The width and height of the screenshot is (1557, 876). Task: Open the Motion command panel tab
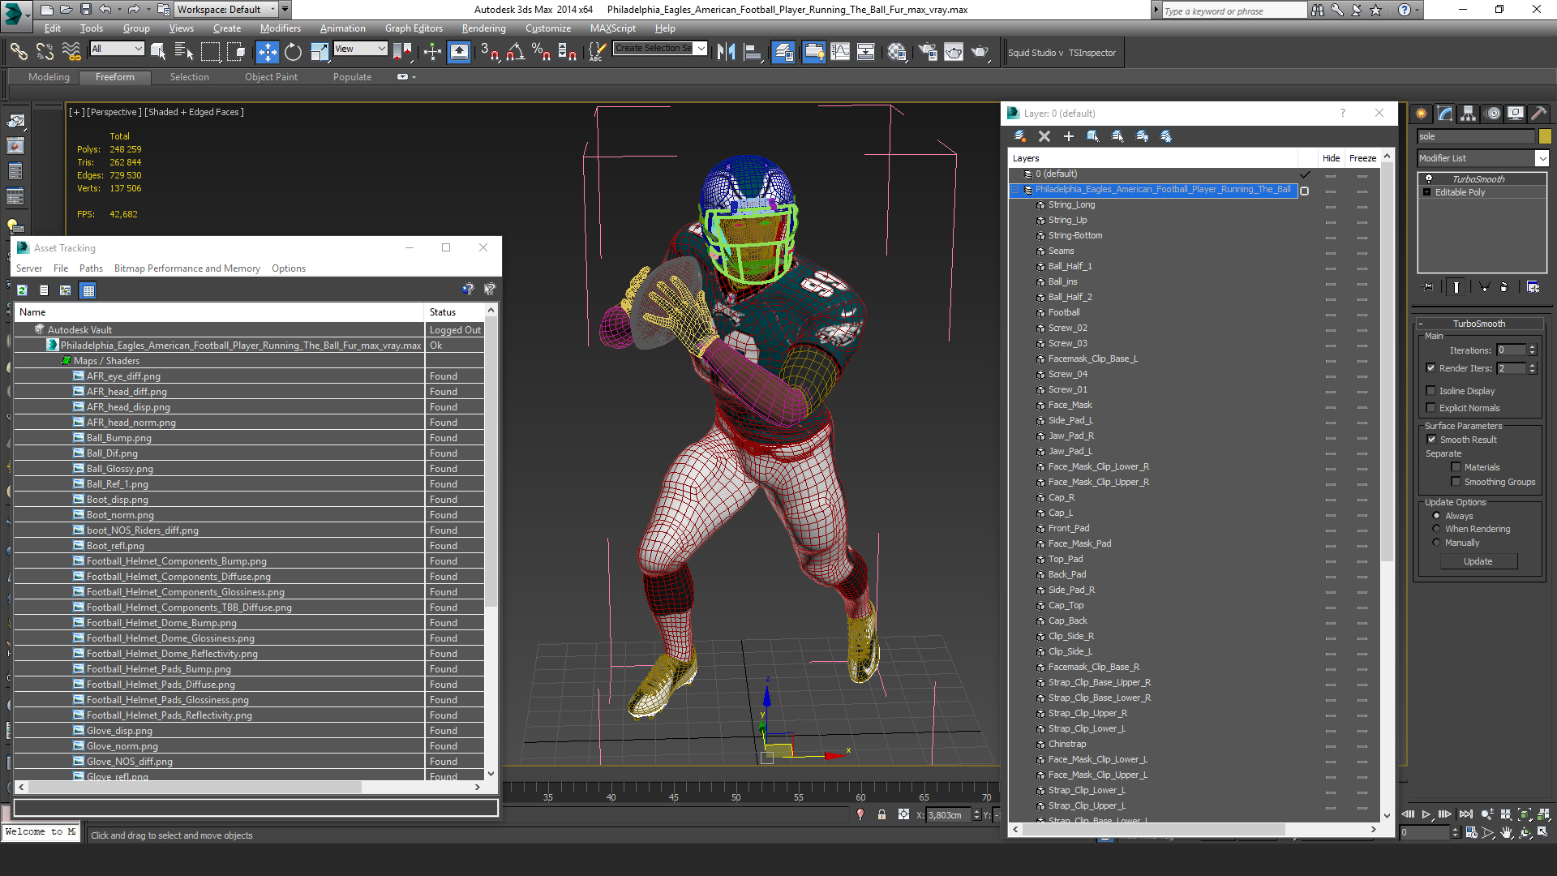pos(1493,114)
